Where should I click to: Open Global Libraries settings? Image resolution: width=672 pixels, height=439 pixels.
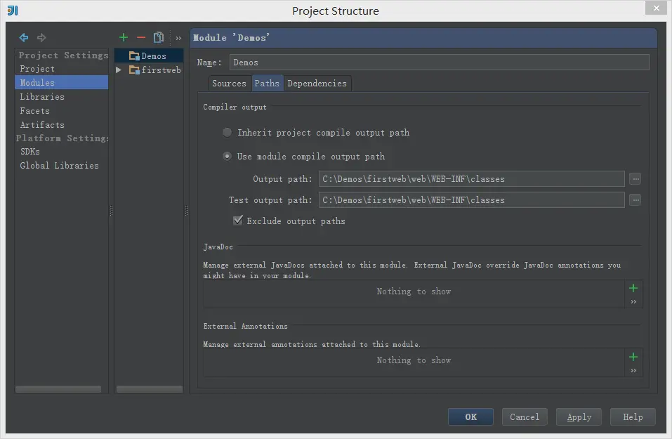pos(59,166)
